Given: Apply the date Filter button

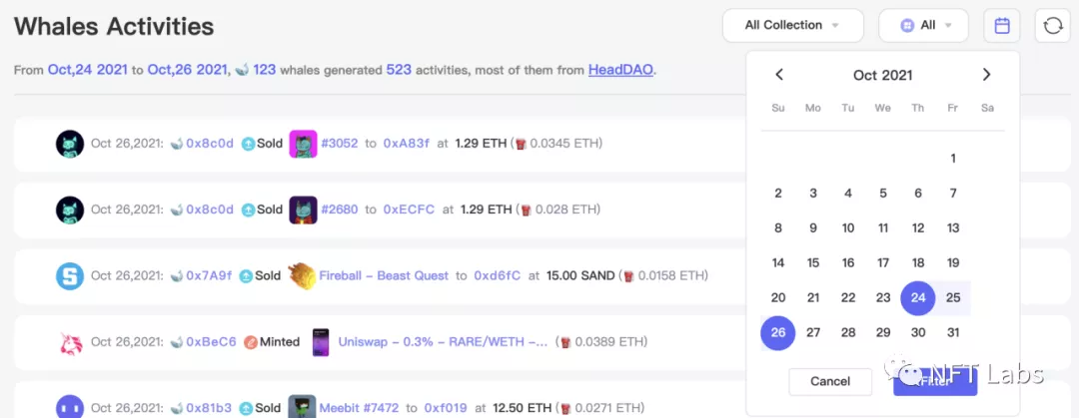Looking at the screenshot, I should click(935, 381).
